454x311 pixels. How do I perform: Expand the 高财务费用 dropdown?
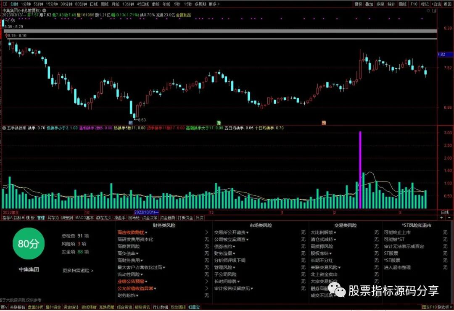point(130,260)
